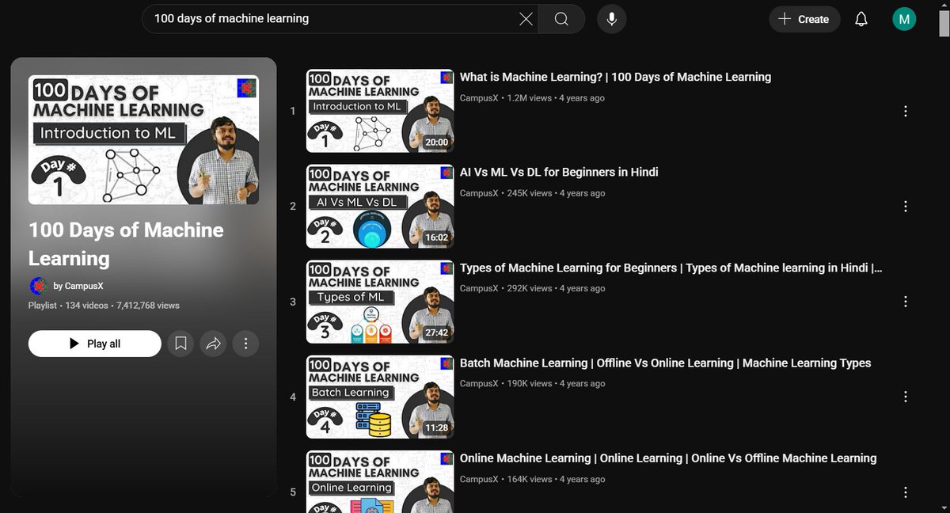The width and height of the screenshot is (950, 513).
Task: Click the 16:02 duration badge
Action: click(436, 237)
